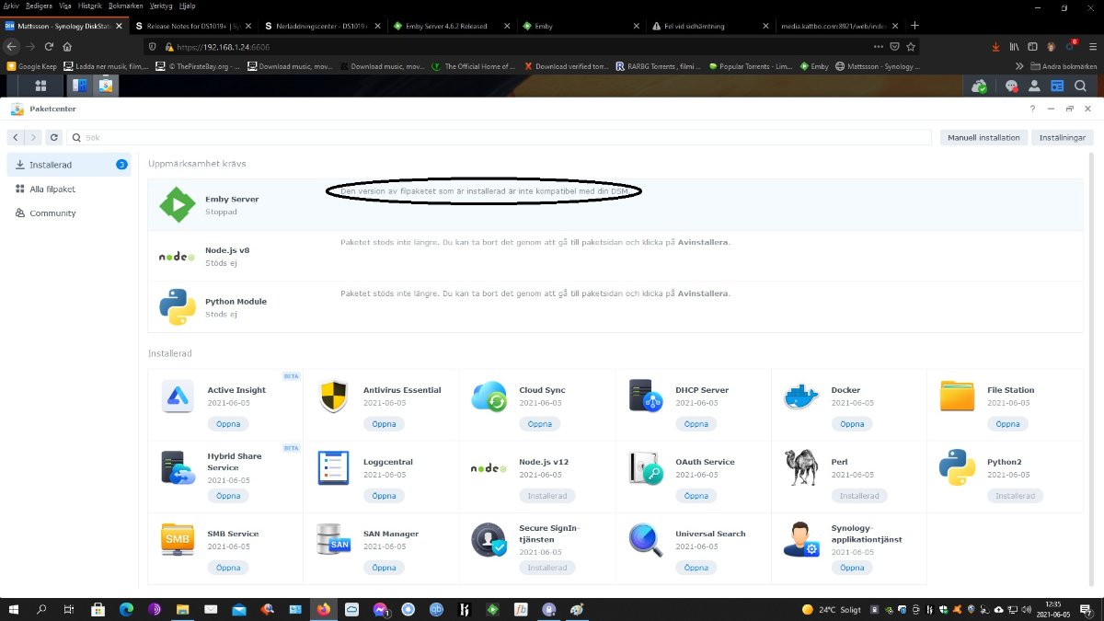The height and width of the screenshot is (621, 1104).
Task: Click the Emby Server package name text
Action: 232,199
